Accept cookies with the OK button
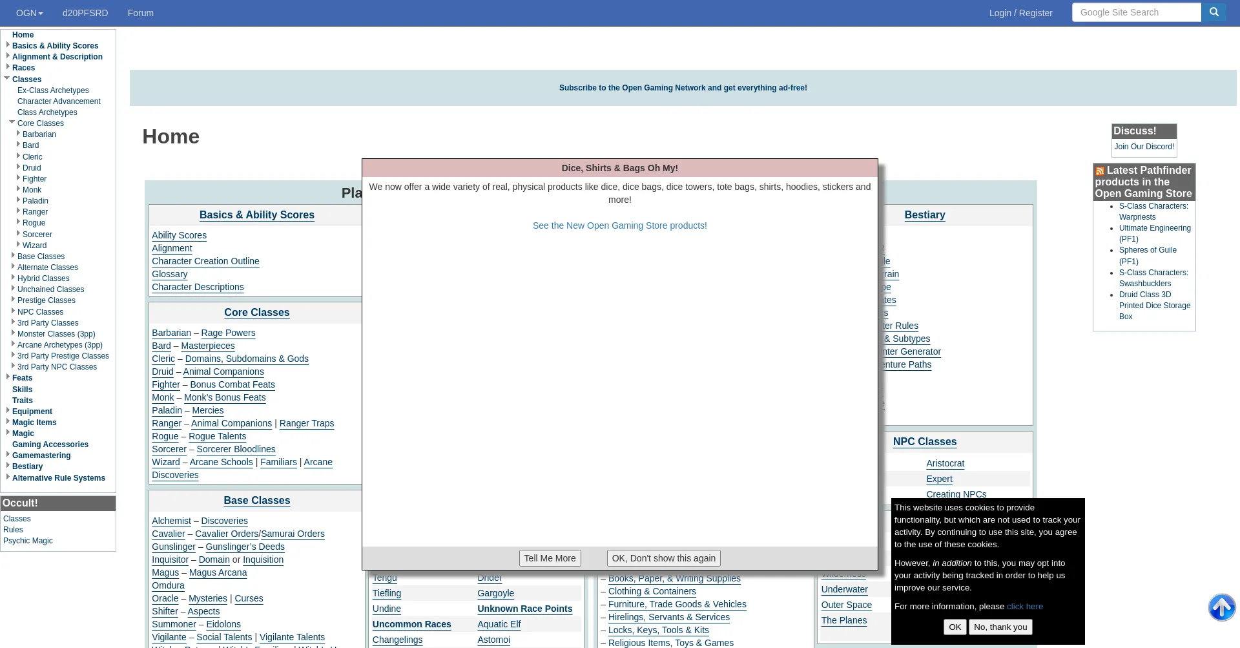This screenshot has width=1240, height=648. 955,627
